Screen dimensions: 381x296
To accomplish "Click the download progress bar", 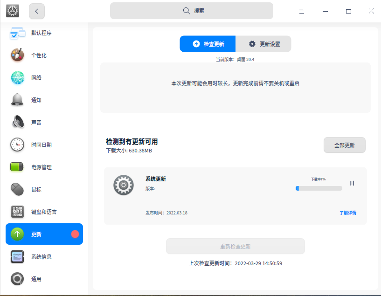I will coord(319,188).
